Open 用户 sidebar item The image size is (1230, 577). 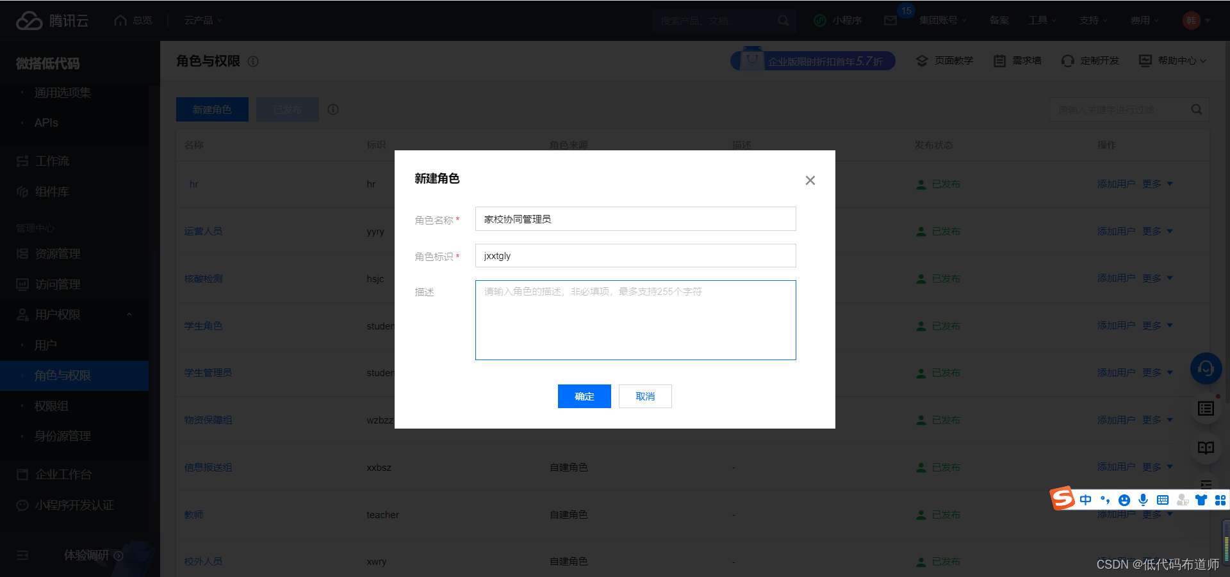tap(45, 345)
